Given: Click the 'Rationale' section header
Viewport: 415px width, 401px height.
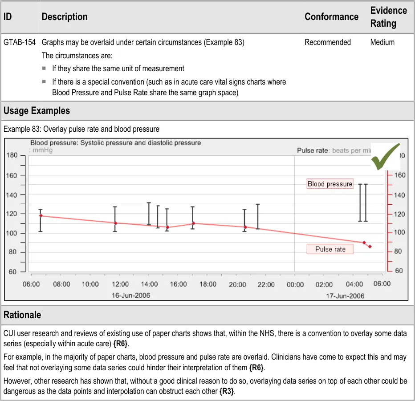Looking at the screenshot, I should point(22,315).
